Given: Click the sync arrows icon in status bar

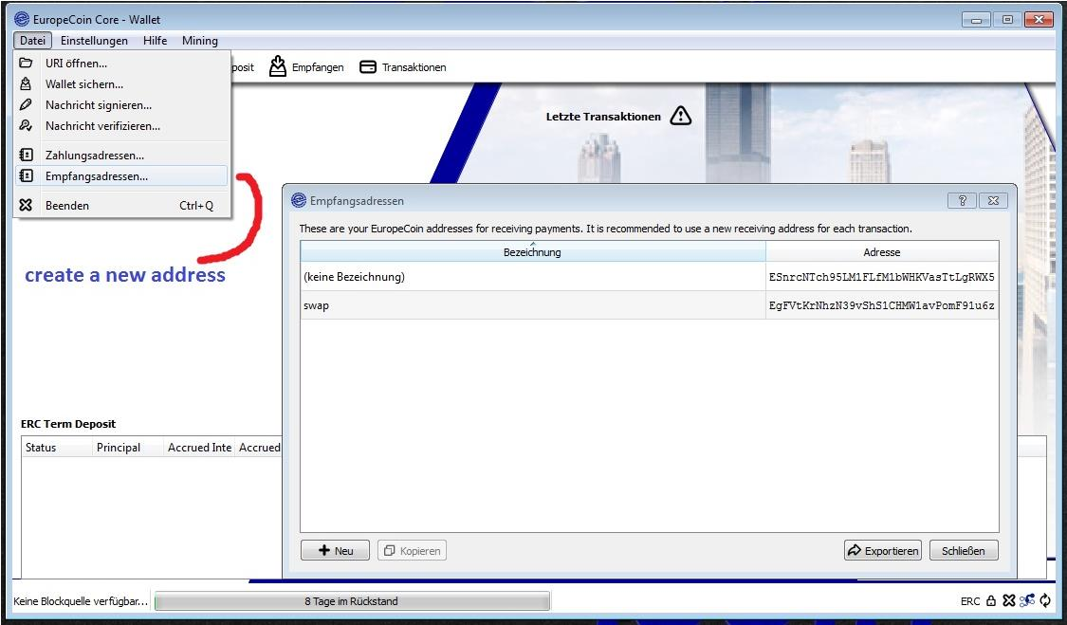Looking at the screenshot, I should tap(1045, 600).
